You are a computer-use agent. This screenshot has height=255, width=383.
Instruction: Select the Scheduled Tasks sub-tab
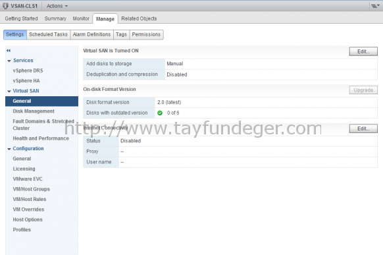pos(48,34)
